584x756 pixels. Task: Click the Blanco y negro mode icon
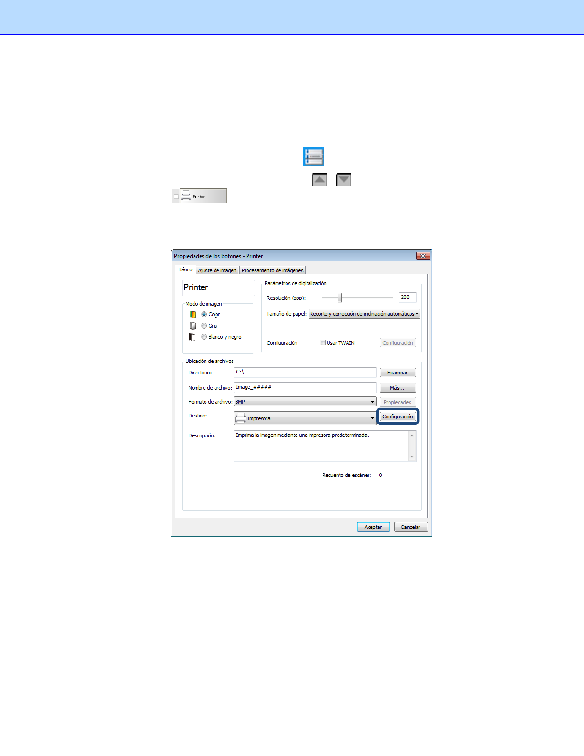point(193,337)
